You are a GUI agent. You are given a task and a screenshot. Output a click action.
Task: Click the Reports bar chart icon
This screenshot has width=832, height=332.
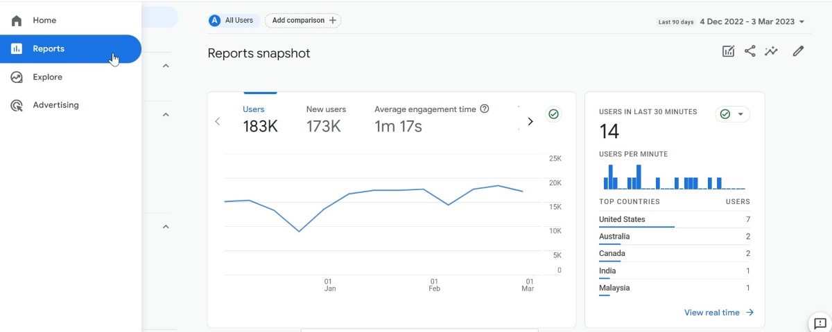[x=17, y=49]
